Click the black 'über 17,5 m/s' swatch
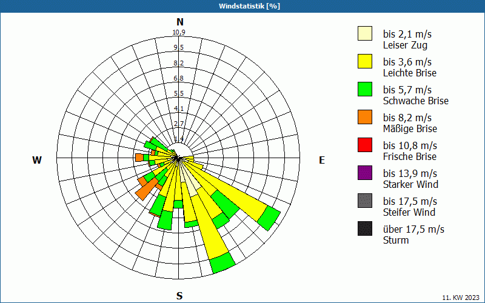The width and height of the screenshot is (485, 303). point(365,228)
